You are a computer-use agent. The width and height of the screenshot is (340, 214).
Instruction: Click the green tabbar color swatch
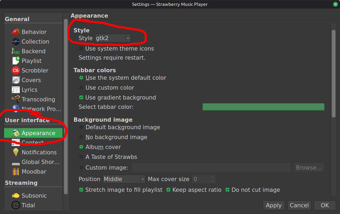pyautogui.click(x=263, y=107)
